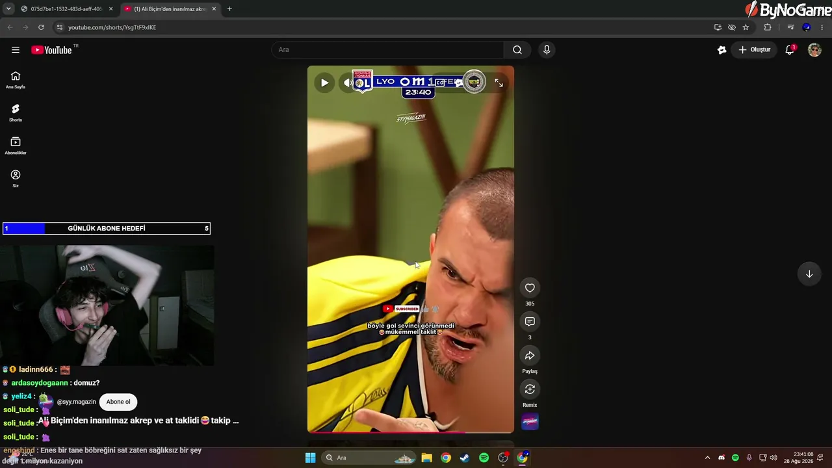Open the Siz section in sidebar
Screen dimensions: 832x468
(x=16, y=179)
